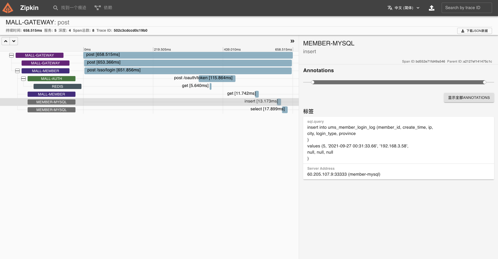The image size is (498, 259).
Task: Download trace JSON data
Action: (x=474, y=31)
